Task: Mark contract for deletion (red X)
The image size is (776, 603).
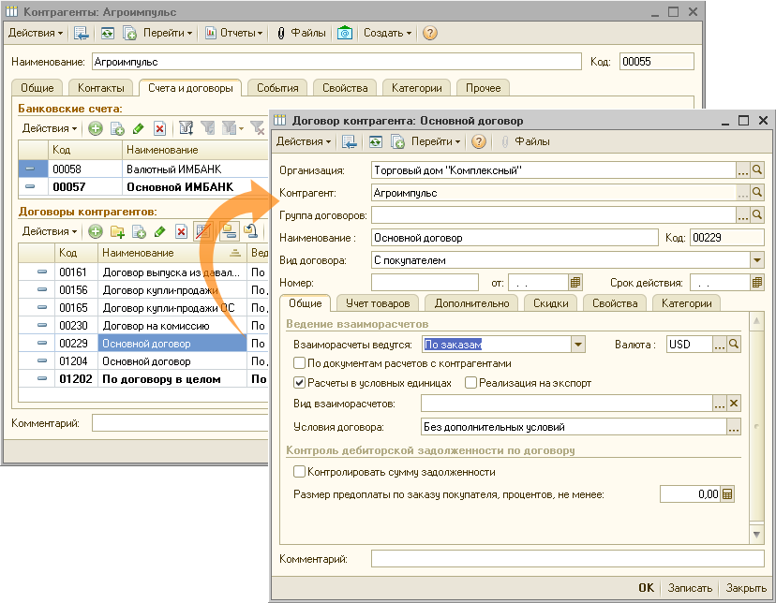Action: click(181, 231)
